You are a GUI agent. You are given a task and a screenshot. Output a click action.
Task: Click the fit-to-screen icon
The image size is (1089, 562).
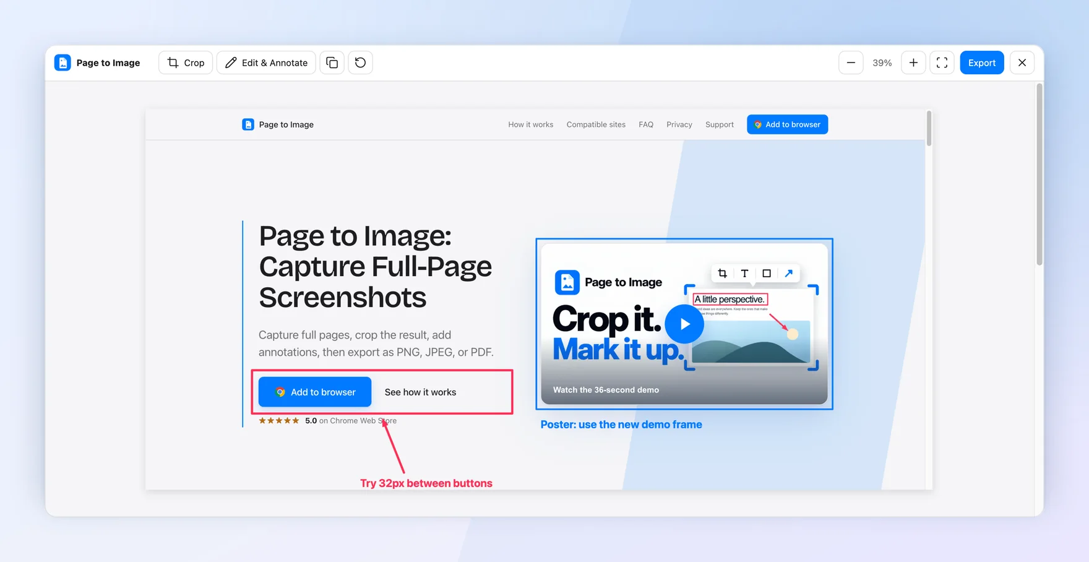click(x=942, y=63)
